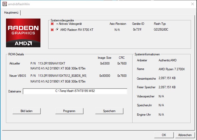Click the Geräte-ID column header
Screen dimensions: 197x140
click(138, 24)
